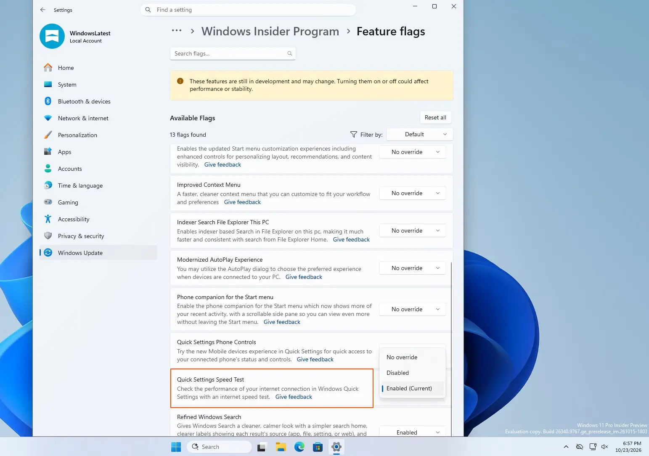Open the WindowsLatest account avatar
The height and width of the screenshot is (456, 649).
(x=52, y=36)
